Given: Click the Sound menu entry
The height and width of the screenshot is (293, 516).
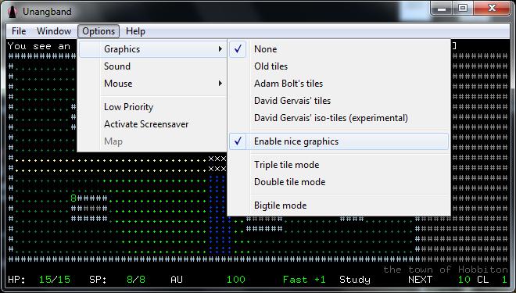Looking at the screenshot, I should 152,66.
